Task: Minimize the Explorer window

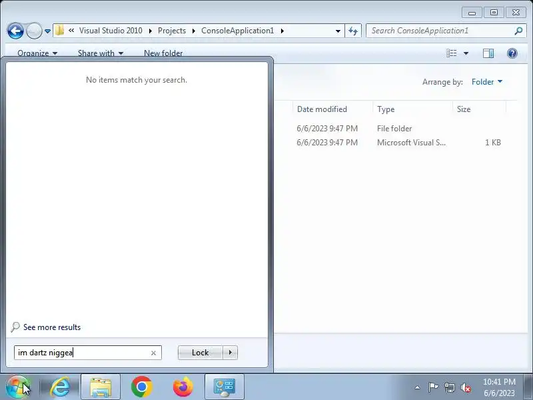Action: coord(472,13)
